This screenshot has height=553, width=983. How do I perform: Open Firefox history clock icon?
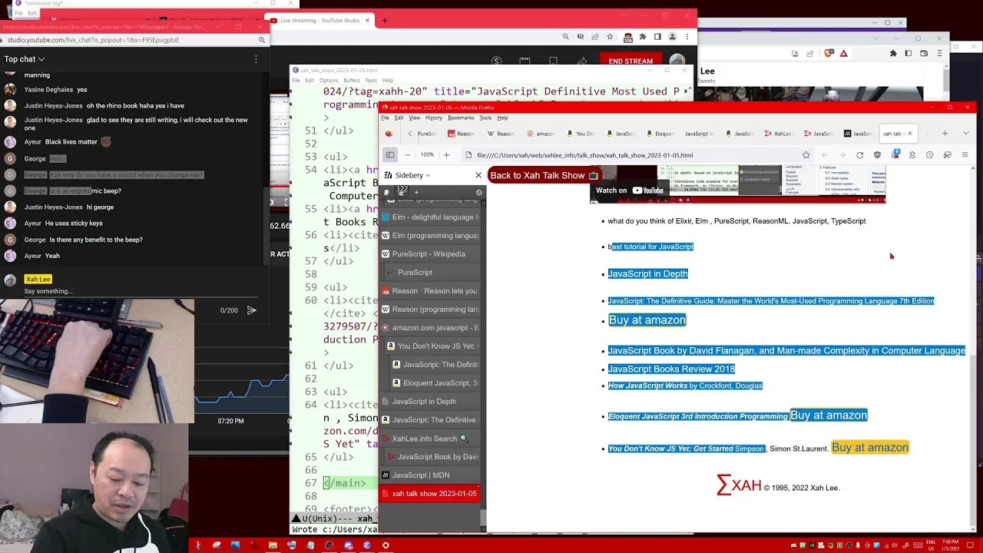[929, 155]
